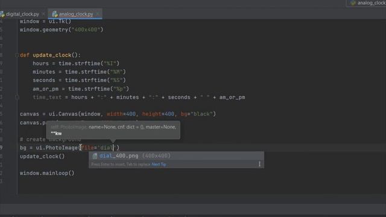This screenshot has width=386, height=217.
Task: Open the analog_clock run configuration dropdown
Action: pos(367,3)
